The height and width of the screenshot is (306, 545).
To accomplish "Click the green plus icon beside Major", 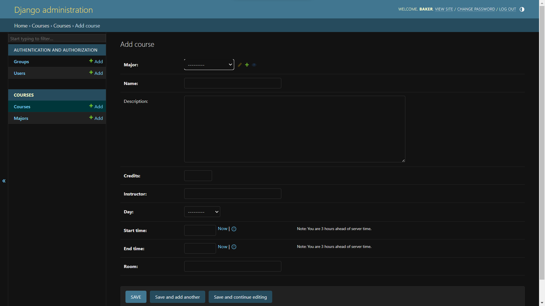I will (x=247, y=65).
